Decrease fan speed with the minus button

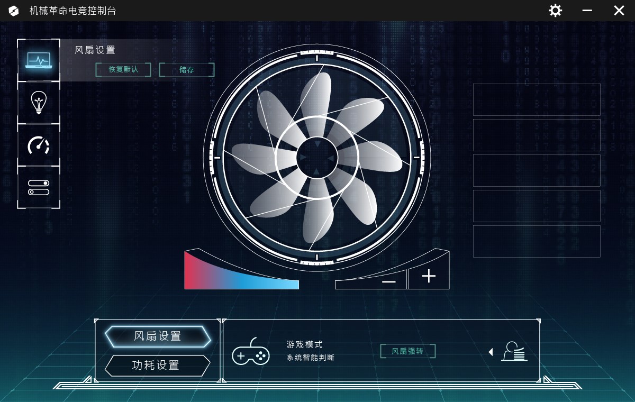tap(389, 281)
